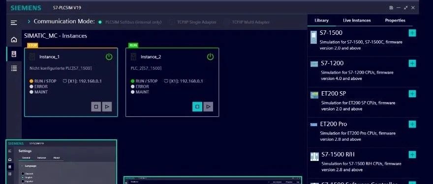This screenshot has height=184, width=433.
Task: Click hamburger icon in the Settings window
Action: point(10,151)
